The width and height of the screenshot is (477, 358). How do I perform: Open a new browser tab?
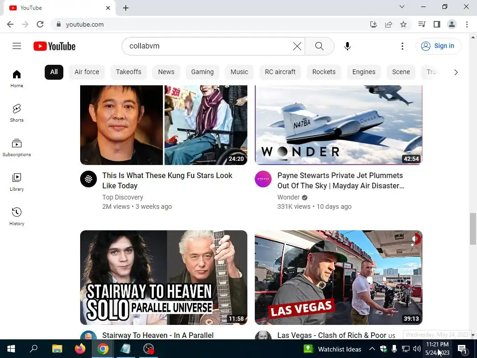[x=126, y=8]
